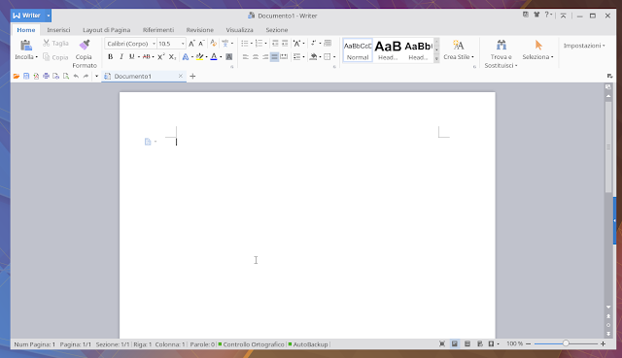Click the distributed alignment icon
Image resolution: width=622 pixels, height=358 pixels.
(284, 57)
